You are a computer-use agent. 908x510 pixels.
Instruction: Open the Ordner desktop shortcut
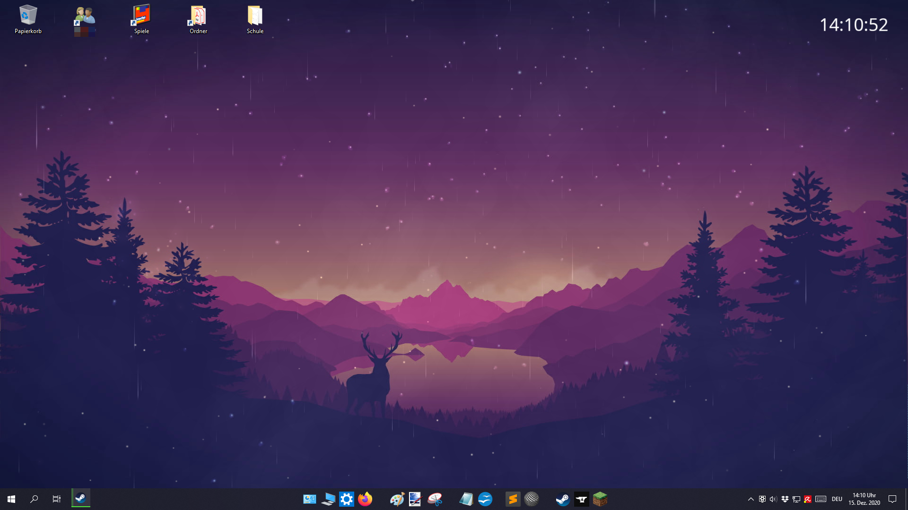[x=198, y=19]
